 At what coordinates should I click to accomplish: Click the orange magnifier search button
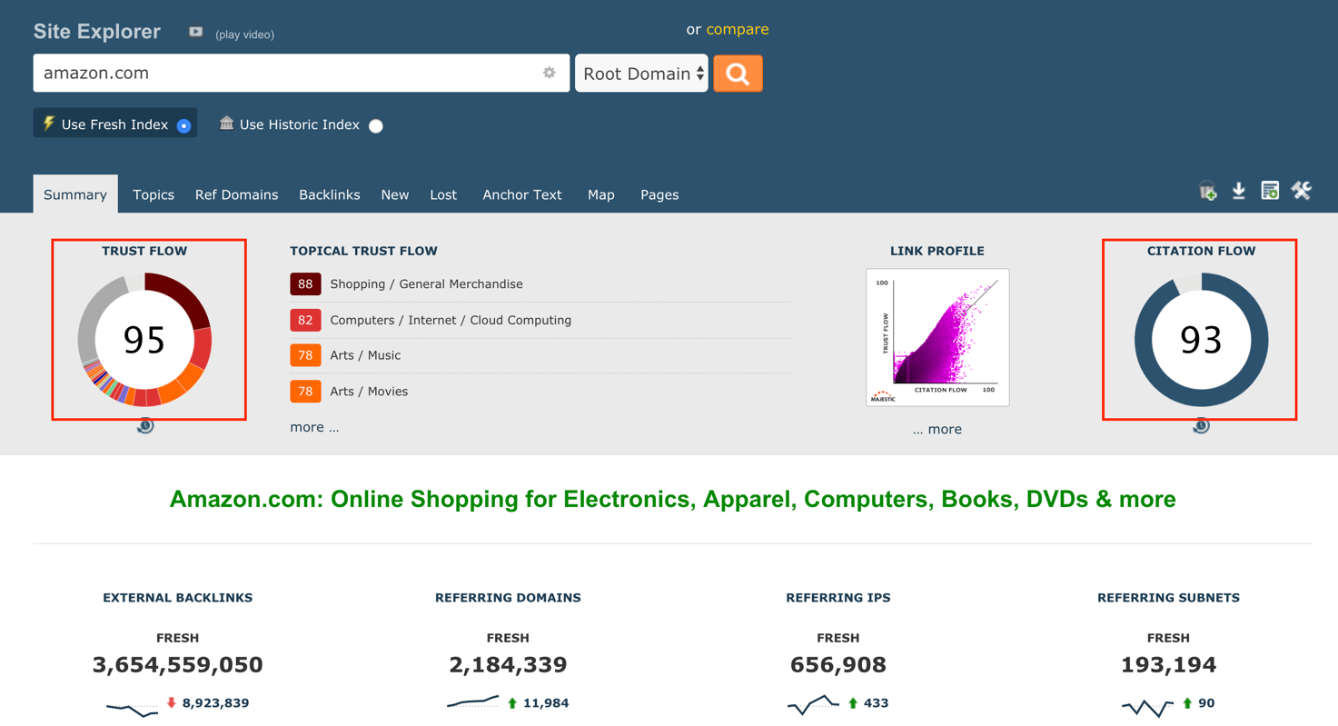[x=738, y=74]
